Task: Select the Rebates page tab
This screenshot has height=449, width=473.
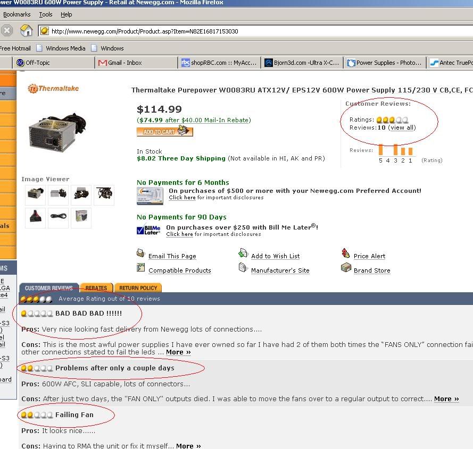Action: [x=96, y=288]
